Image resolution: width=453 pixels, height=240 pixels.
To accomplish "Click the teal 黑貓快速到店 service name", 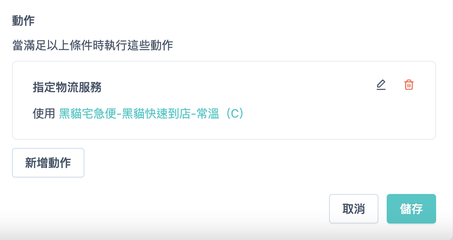I will [x=156, y=114].
